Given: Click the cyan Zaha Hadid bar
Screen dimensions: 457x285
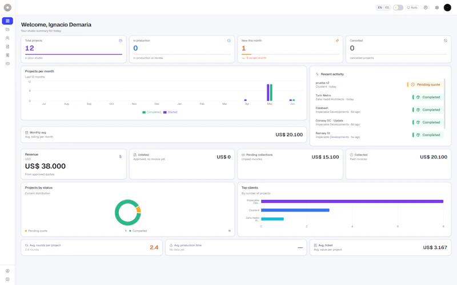Looking at the screenshot, I should tap(272, 219).
